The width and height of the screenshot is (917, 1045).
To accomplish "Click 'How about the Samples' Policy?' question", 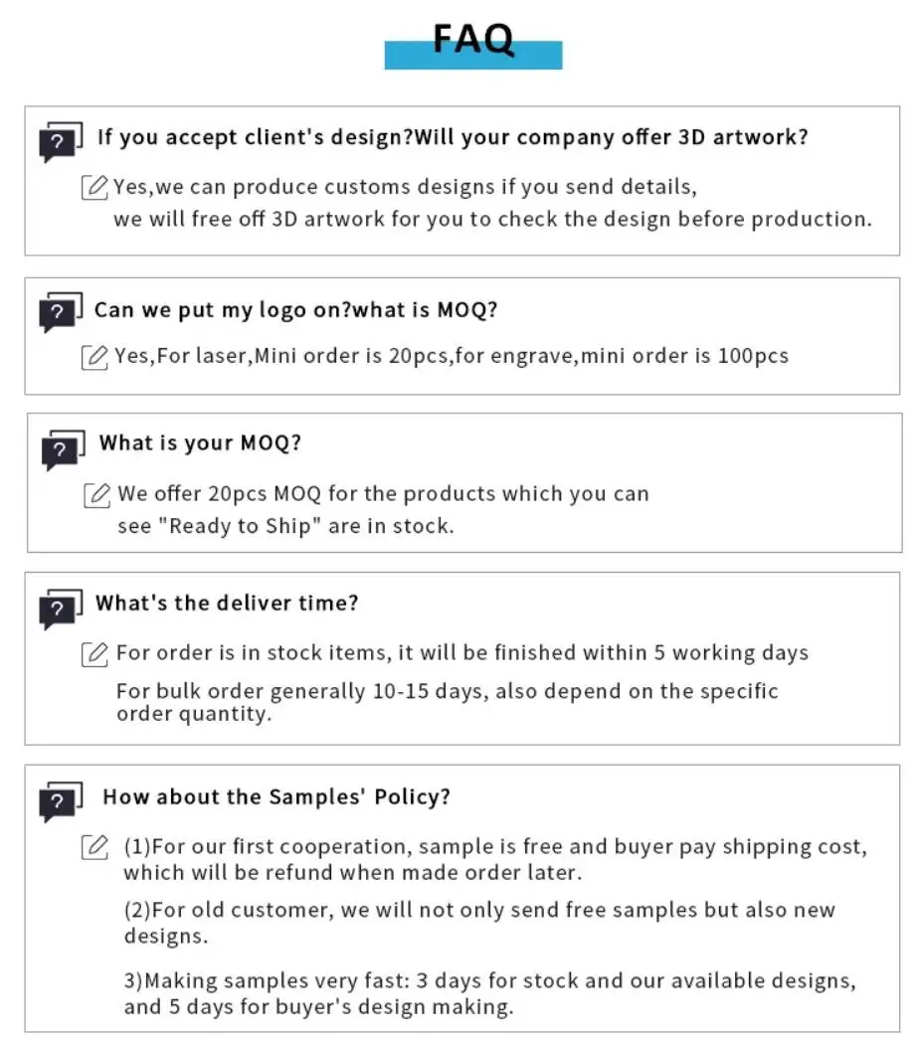I will tap(276, 796).
